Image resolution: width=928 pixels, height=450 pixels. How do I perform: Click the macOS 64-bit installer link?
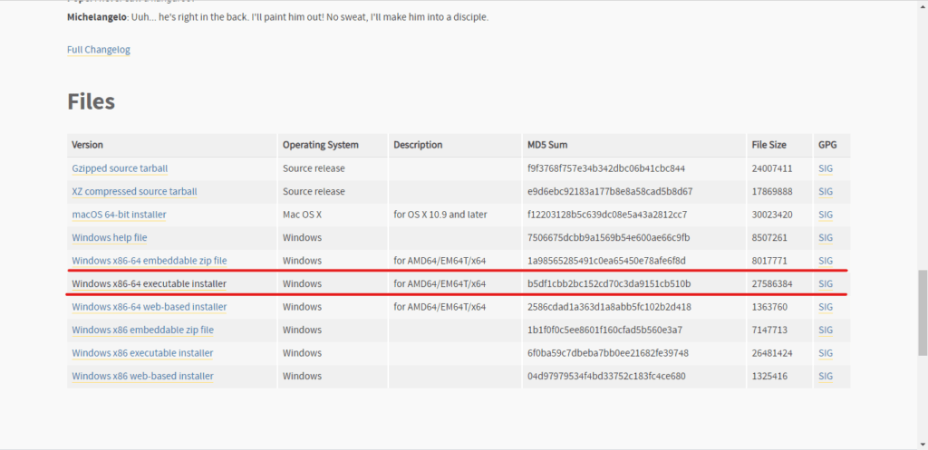(x=119, y=215)
